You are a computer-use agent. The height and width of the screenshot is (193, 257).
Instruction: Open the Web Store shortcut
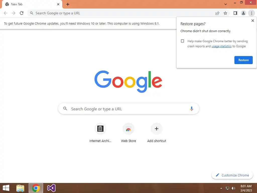point(128,133)
